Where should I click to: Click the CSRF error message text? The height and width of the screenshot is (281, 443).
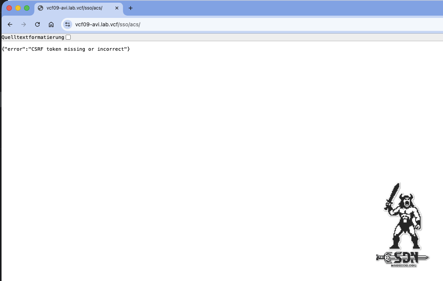[x=66, y=49]
